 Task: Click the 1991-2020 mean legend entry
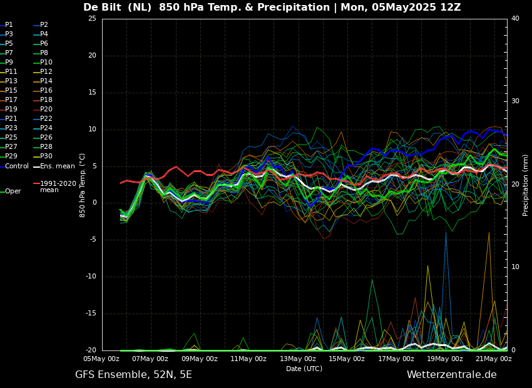(x=58, y=187)
